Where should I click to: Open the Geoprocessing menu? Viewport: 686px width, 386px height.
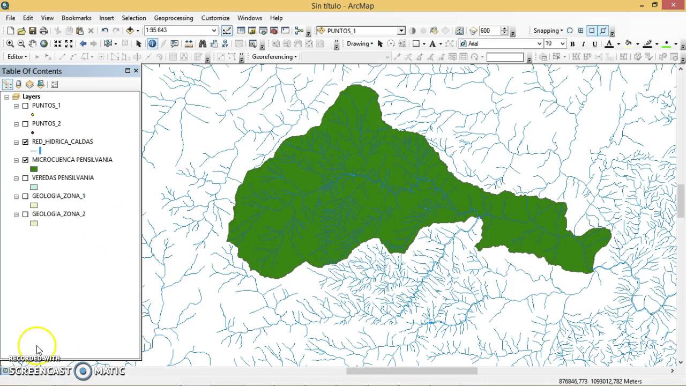[174, 18]
